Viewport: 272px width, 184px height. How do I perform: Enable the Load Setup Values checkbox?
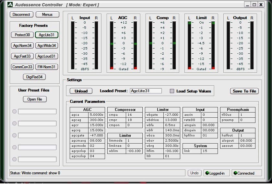pyautogui.click(x=172, y=91)
